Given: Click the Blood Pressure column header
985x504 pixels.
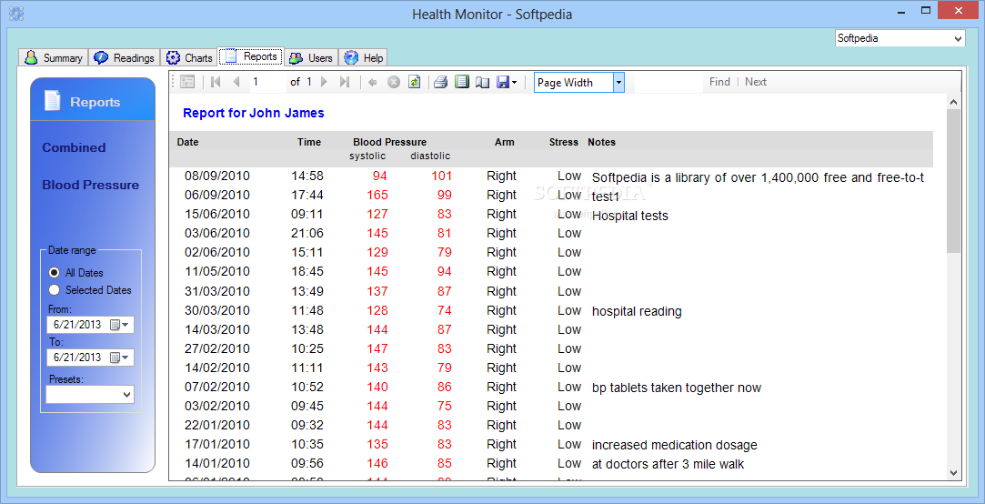Looking at the screenshot, I should [x=389, y=142].
